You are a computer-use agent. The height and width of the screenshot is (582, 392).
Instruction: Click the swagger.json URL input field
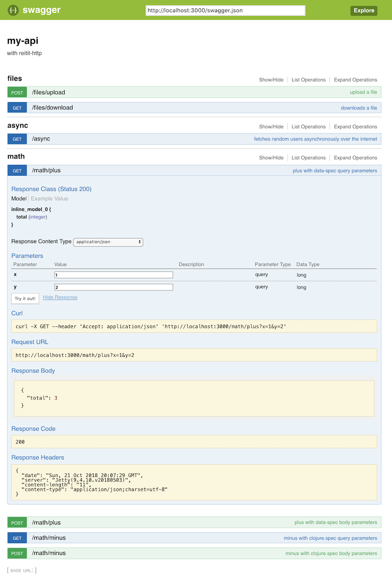coord(225,10)
